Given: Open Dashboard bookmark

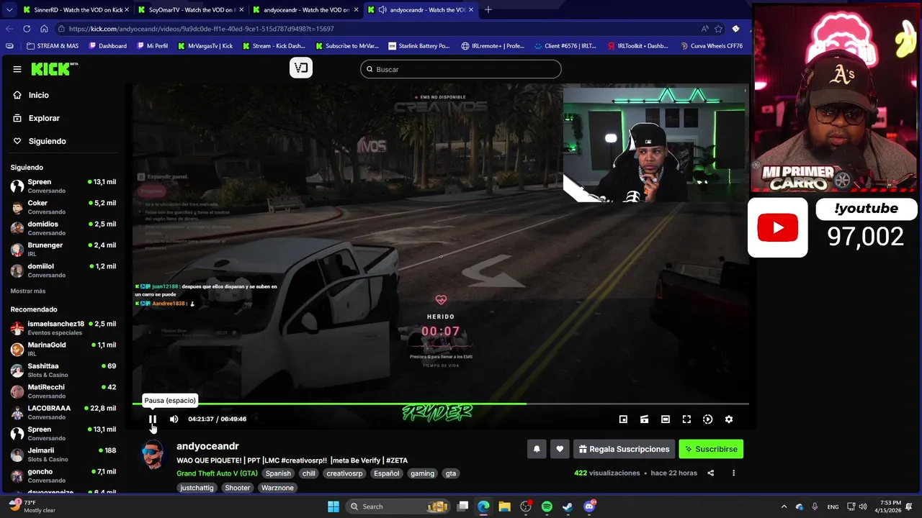Looking at the screenshot, I should (x=107, y=46).
